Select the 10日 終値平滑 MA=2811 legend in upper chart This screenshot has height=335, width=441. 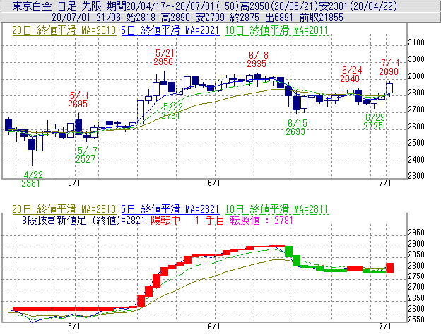tap(277, 30)
